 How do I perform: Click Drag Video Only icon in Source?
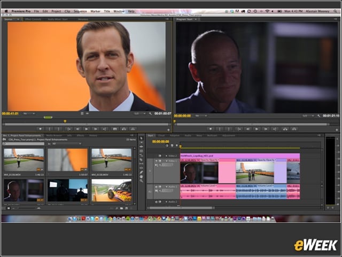point(82,114)
